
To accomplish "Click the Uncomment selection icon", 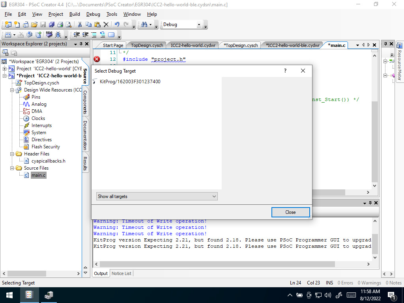I will tap(103, 35).
